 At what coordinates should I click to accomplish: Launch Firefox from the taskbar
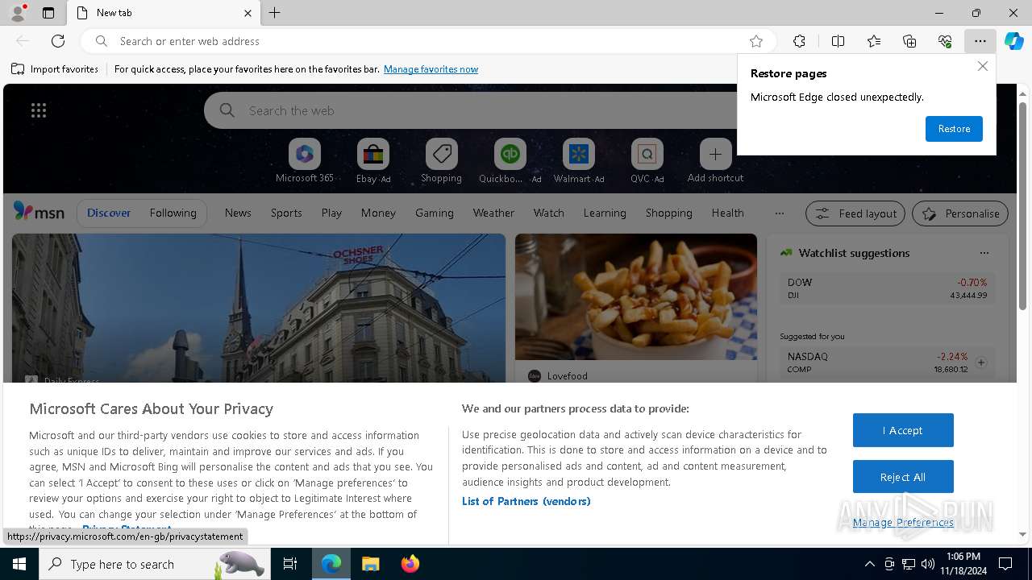pos(410,564)
